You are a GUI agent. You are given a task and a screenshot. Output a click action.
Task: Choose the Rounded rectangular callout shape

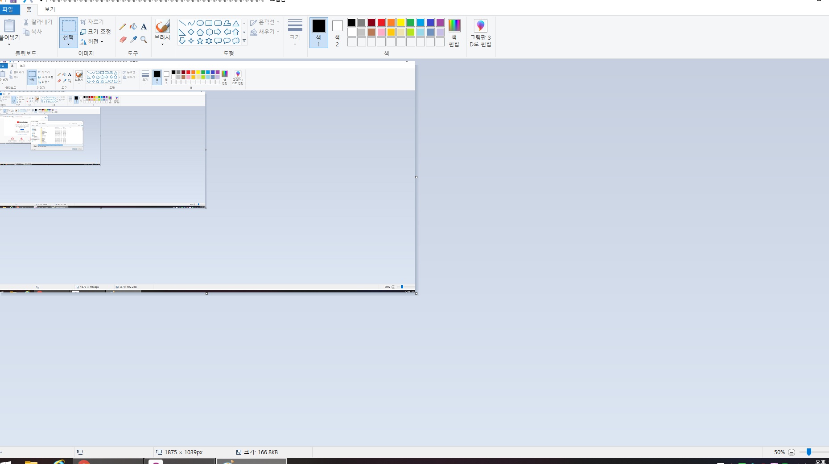click(218, 41)
